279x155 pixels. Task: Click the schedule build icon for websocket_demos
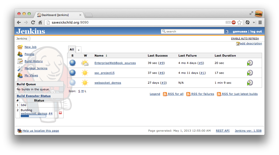pyautogui.click(x=250, y=83)
